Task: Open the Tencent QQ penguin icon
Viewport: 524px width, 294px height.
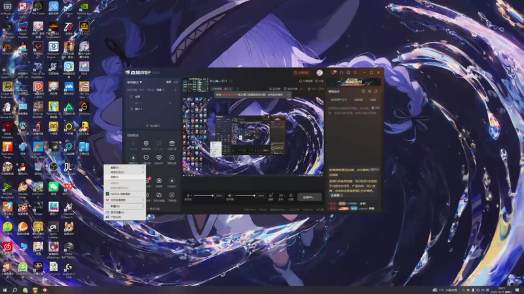Action: coord(23,168)
